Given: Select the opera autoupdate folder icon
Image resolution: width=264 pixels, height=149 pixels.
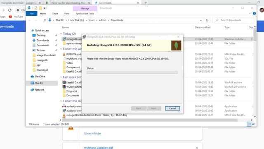Looking at the screenshot, I should (64, 43).
